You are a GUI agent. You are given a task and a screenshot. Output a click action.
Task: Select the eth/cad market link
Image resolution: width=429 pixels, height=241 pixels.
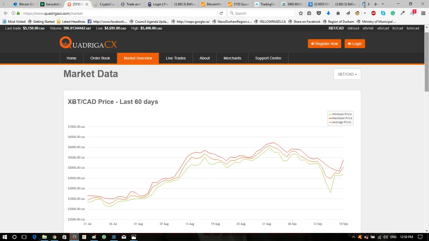pos(383,28)
